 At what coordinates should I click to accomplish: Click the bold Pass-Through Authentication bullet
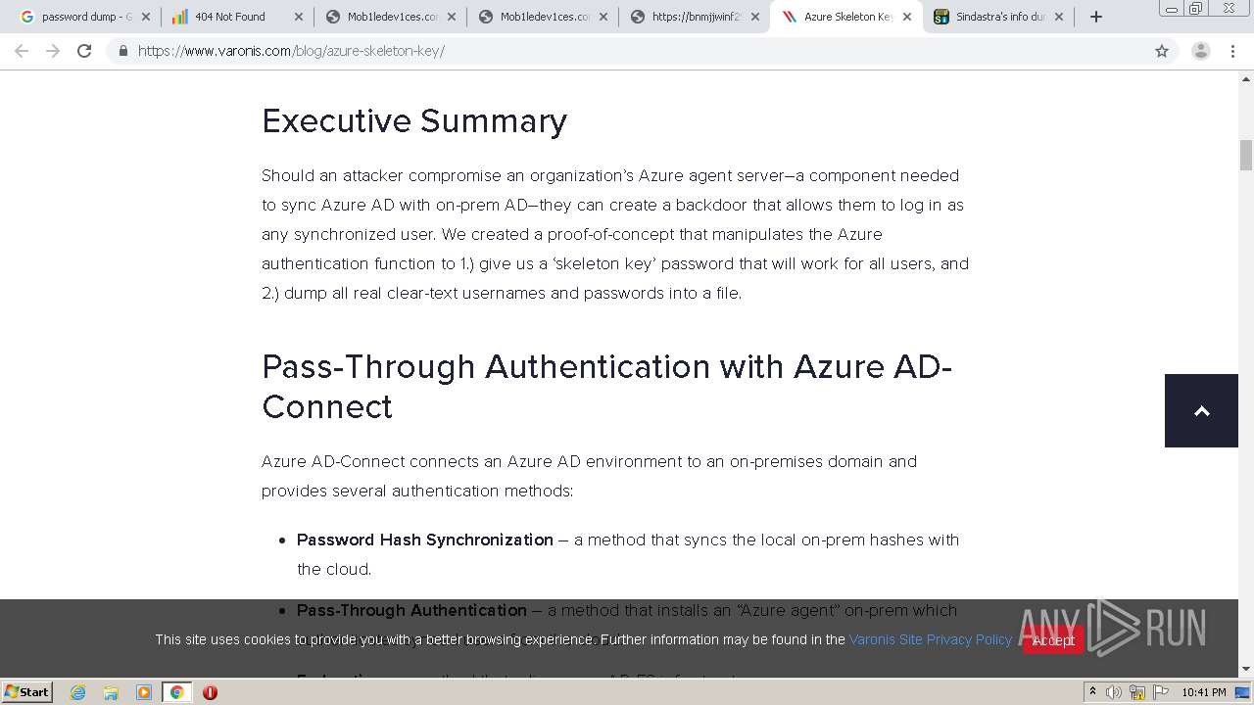pos(411,610)
